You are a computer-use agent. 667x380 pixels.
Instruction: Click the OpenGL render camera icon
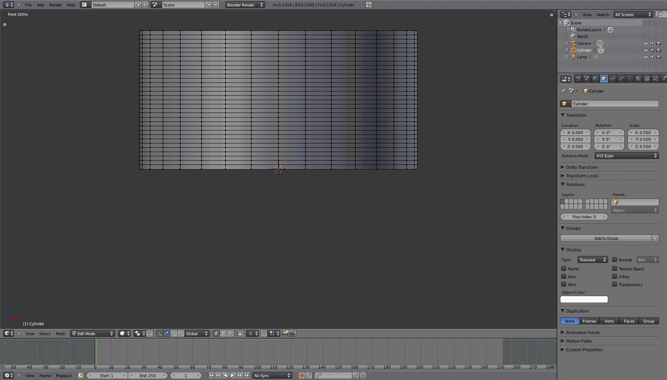(285, 334)
